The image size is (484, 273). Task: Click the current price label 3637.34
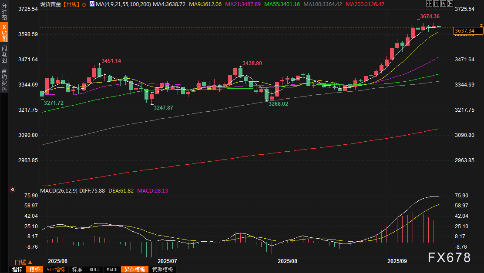click(467, 31)
